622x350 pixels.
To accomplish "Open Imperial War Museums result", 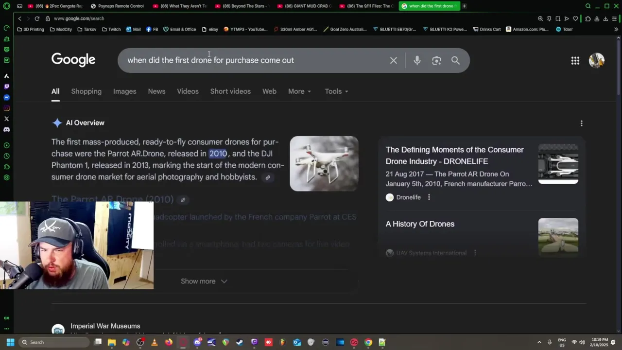I will click(105, 326).
